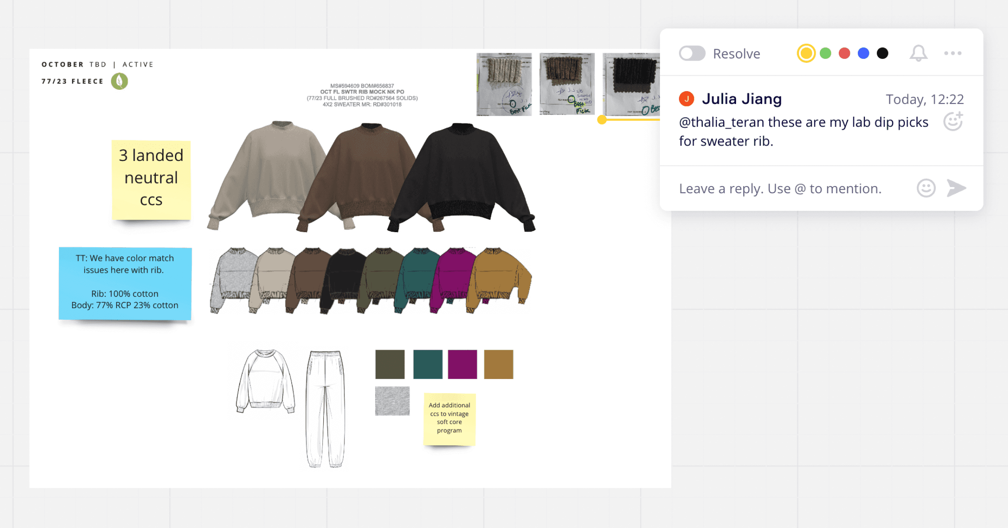Click the notification bell icon
The height and width of the screenshot is (528, 1008).
tap(919, 54)
